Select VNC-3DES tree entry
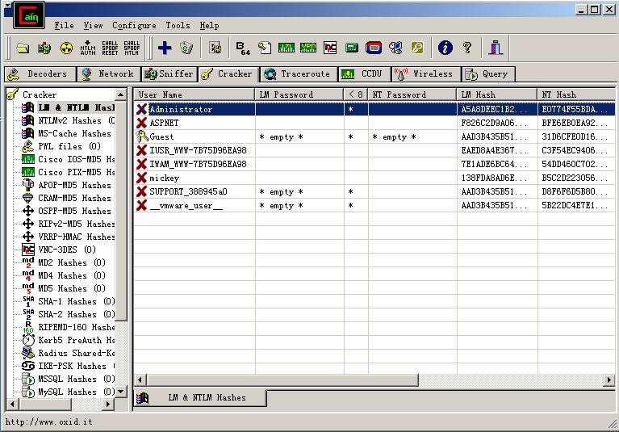This screenshot has height=432, width=619. point(59,250)
